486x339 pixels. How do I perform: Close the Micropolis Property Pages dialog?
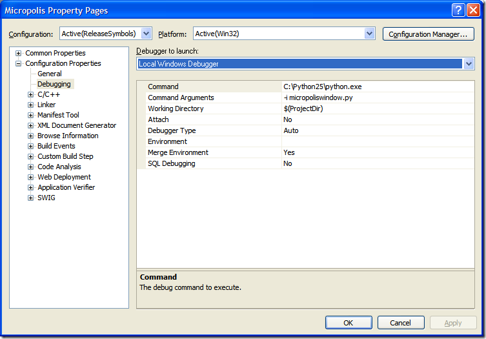[473, 10]
